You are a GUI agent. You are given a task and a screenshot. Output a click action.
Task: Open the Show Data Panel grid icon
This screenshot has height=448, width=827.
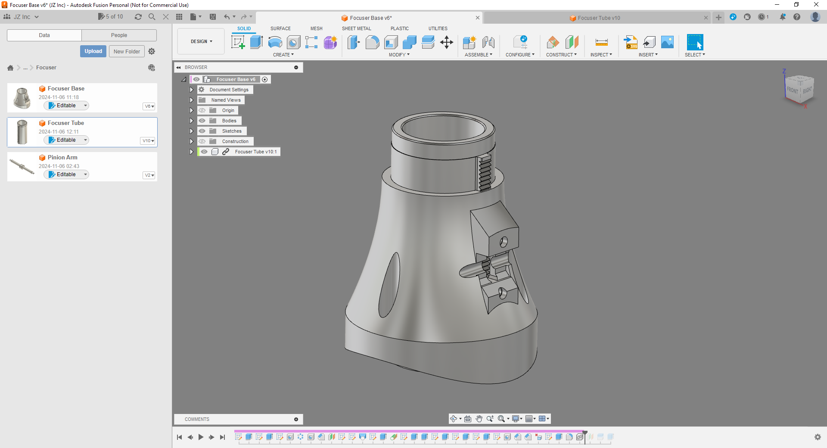click(179, 17)
